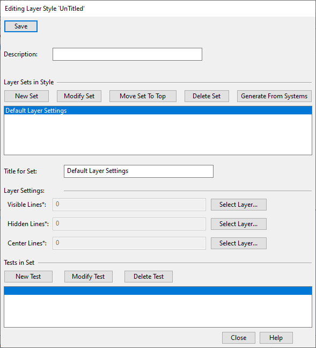
Task: Click the Visible Lines value field
Action: (129, 205)
